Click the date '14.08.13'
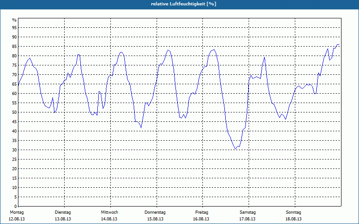The image size is (359, 224). pyautogui.click(x=109, y=219)
